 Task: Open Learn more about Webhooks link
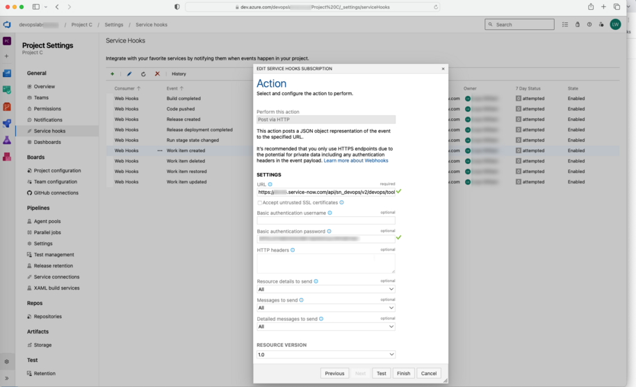pyautogui.click(x=356, y=161)
